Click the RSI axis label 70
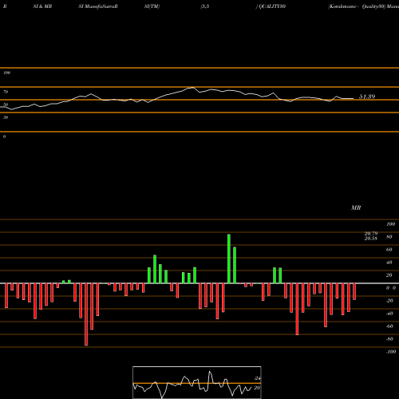The height and width of the screenshot is (399, 399). [6, 92]
